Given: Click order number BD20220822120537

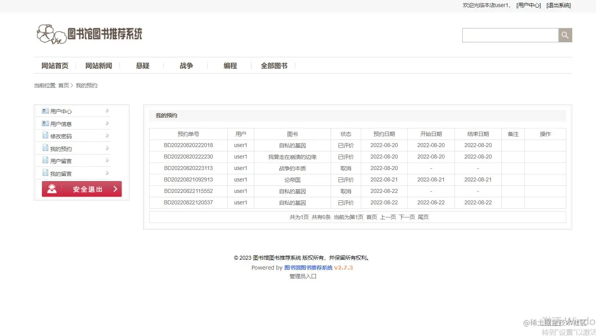Looking at the screenshot, I should point(188,202).
